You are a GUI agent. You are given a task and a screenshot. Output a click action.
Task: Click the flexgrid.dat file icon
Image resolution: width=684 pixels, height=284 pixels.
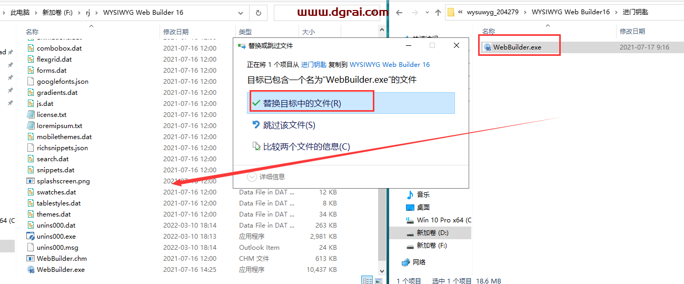[x=31, y=59]
